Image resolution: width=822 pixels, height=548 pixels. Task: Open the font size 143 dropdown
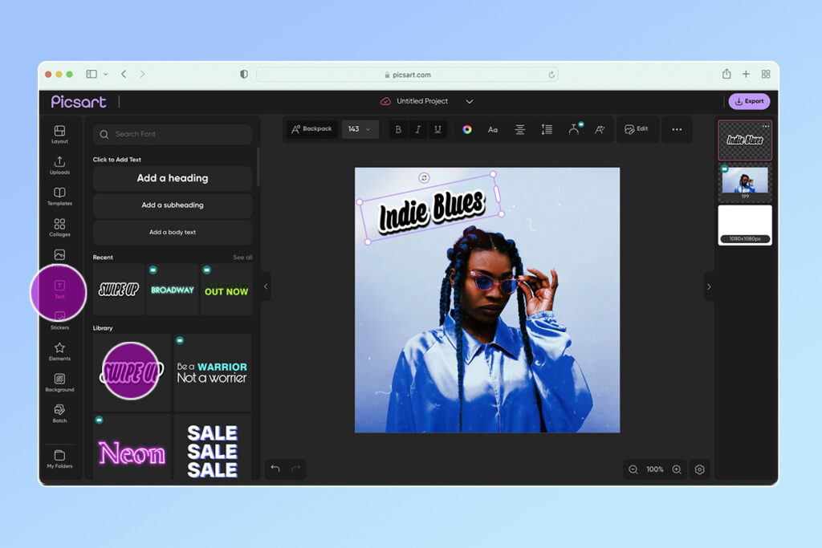click(x=360, y=129)
